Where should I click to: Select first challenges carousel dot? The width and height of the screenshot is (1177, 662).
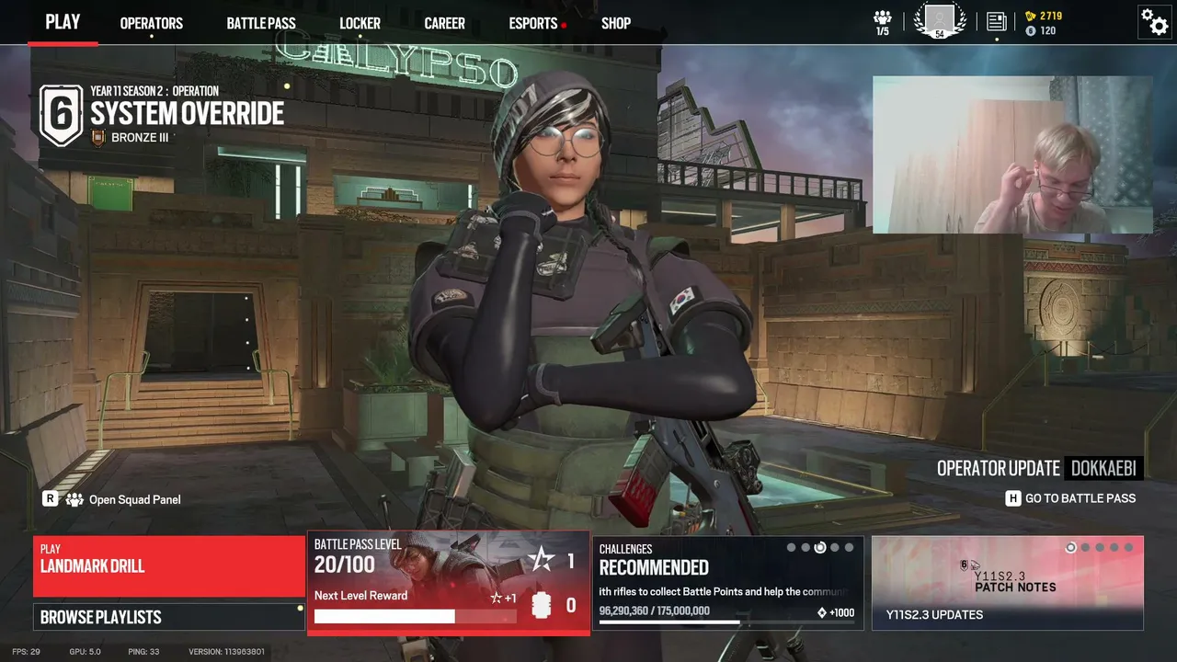tap(791, 548)
